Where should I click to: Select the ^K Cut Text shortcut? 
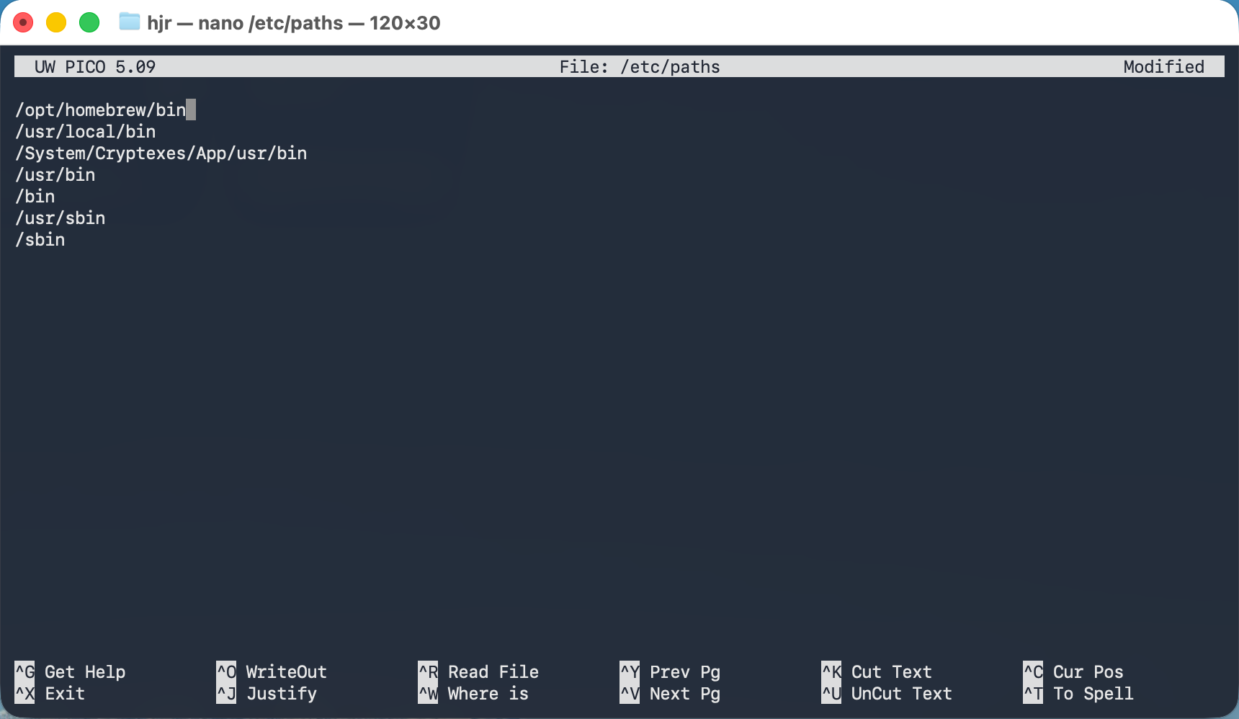[x=877, y=672]
